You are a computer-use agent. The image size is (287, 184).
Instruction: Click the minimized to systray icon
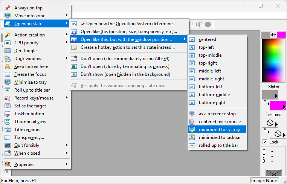[x=192, y=130]
